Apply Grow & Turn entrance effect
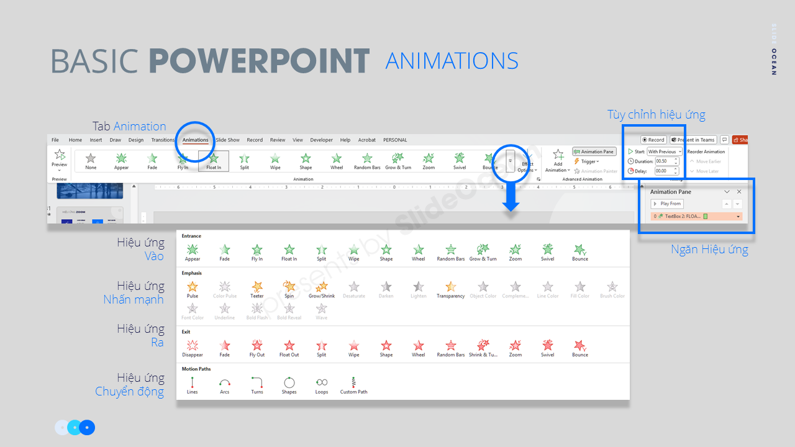This screenshot has height=447, width=795. (483, 252)
